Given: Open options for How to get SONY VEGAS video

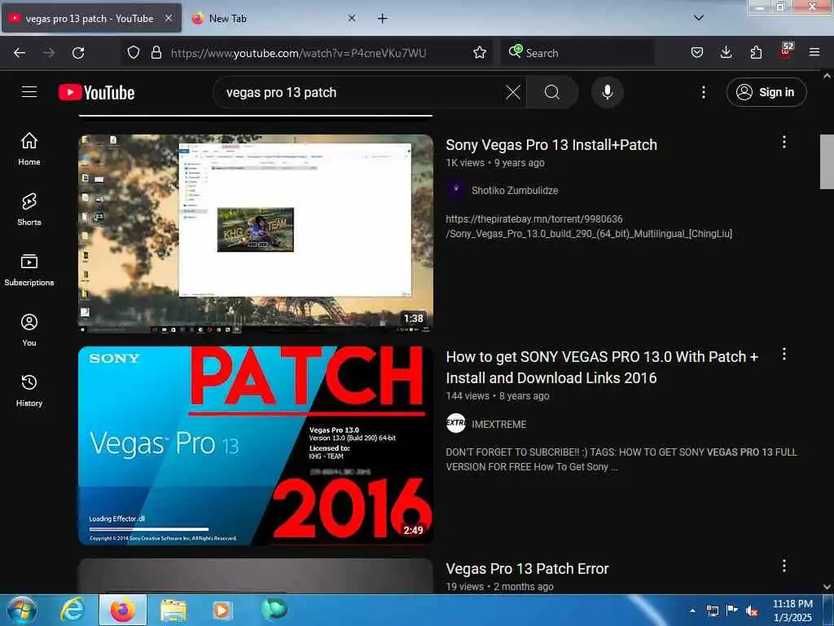Looking at the screenshot, I should [784, 354].
